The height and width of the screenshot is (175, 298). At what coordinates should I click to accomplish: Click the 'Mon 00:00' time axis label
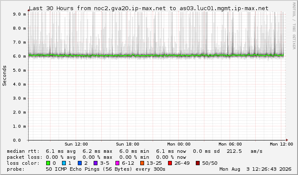coord(179,144)
